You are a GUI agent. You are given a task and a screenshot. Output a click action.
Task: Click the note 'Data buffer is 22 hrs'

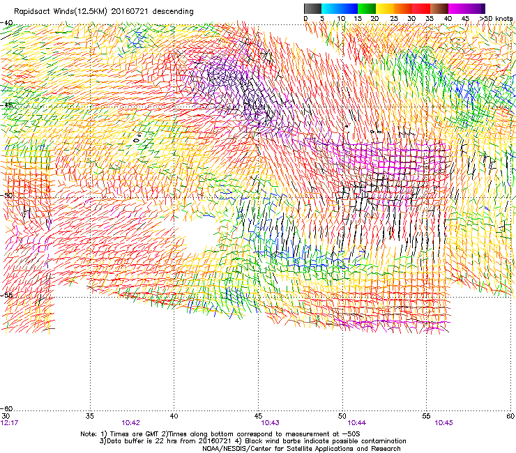[x=142, y=441]
